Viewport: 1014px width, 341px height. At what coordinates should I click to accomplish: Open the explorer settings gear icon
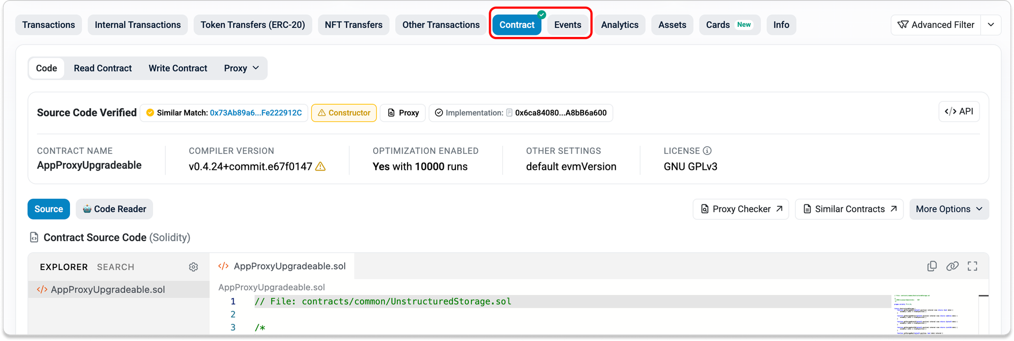tap(193, 267)
